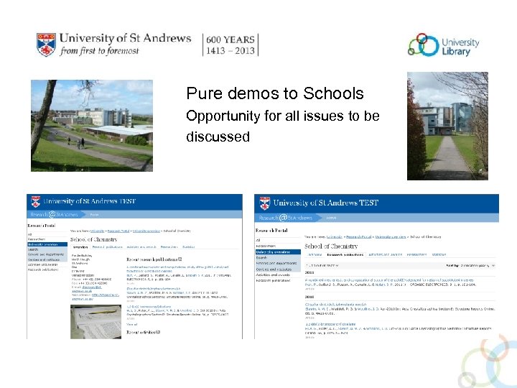Follow University overview breadcrumb in the right screenshot
The width and height of the screenshot is (517, 388).
391,237
